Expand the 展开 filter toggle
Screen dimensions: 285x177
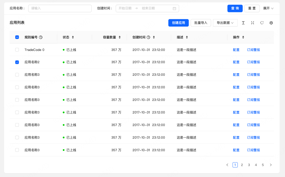[x=268, y=8]
